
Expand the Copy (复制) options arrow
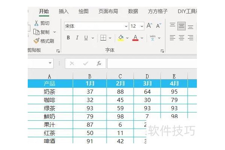coord(54,32)
